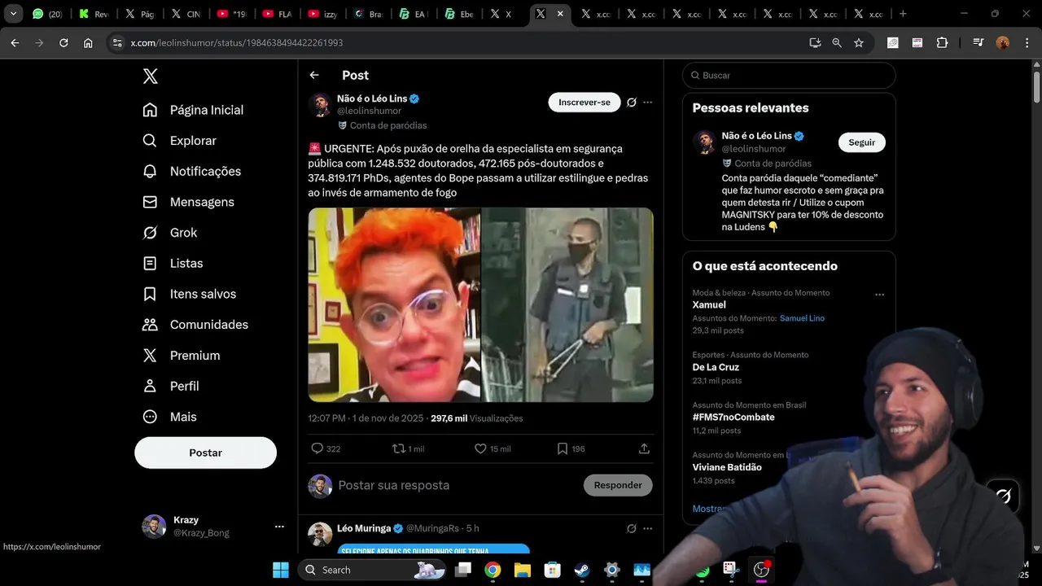The width and height of the screenshot is (1042, 586).
Task: Open Premium in the sidebar
Action: click(x=182, y=356)
